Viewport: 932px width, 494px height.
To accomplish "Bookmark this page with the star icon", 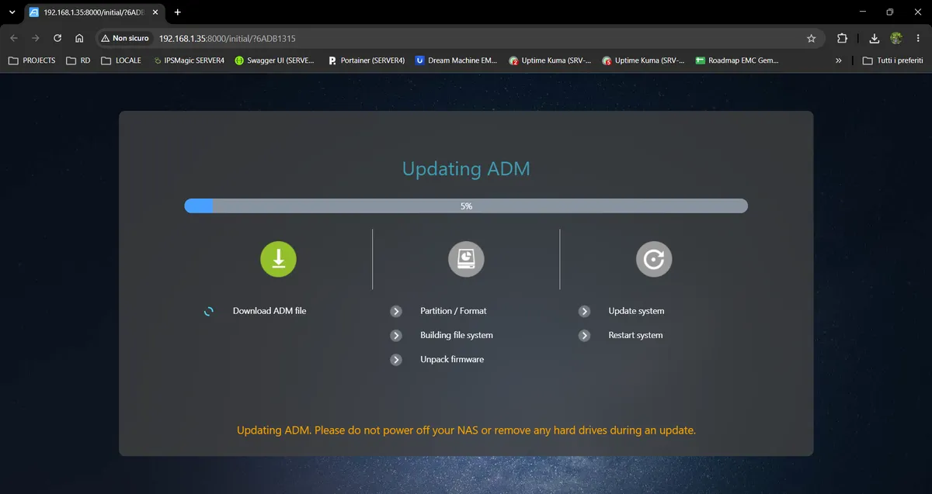I will point(812,38).
